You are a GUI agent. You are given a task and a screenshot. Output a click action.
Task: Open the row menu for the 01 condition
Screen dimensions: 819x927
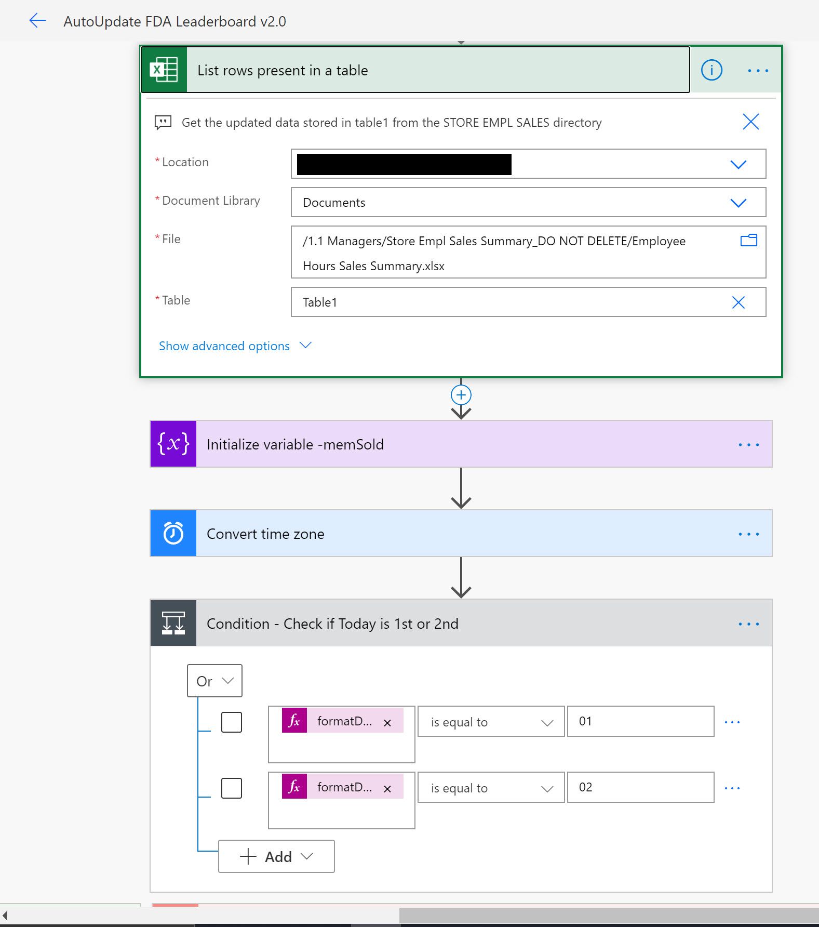tap(732, 722)
